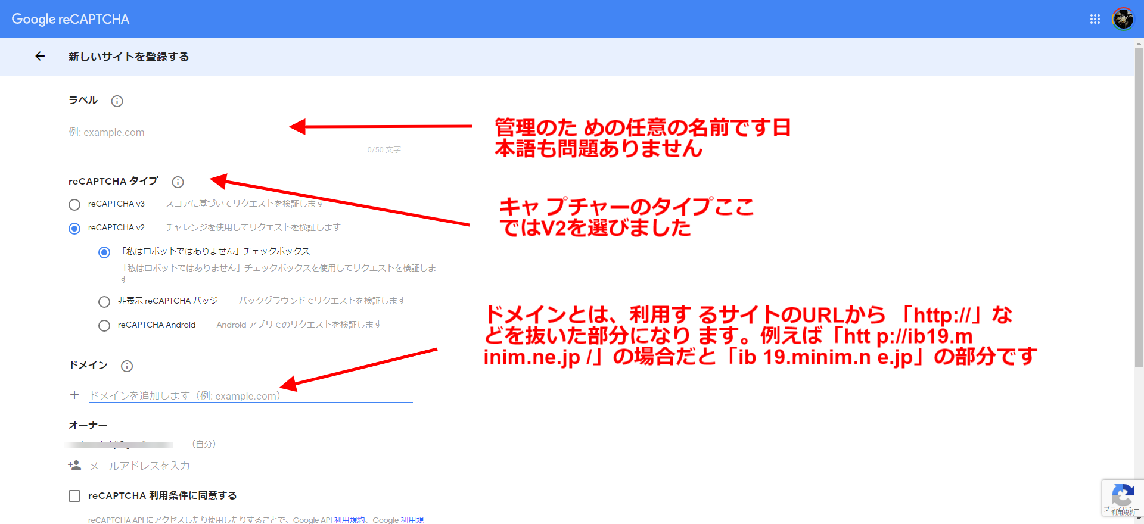Click the plus icon to add domain
This screenshot has height=524, width=1144.
tap(74, 395)
